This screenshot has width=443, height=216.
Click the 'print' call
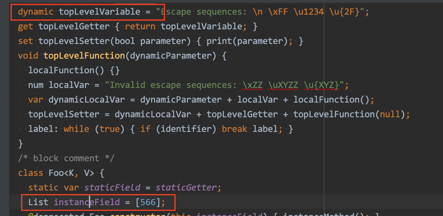219,41
